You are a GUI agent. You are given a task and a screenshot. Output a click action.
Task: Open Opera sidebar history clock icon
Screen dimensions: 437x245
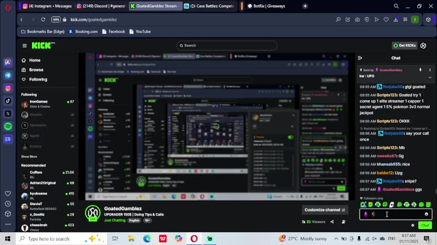8,204
